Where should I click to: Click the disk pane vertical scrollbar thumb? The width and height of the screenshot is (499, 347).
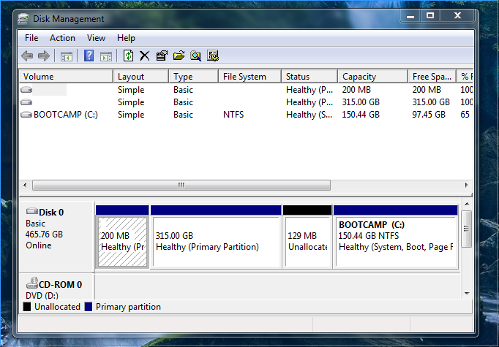coord(467,229)
